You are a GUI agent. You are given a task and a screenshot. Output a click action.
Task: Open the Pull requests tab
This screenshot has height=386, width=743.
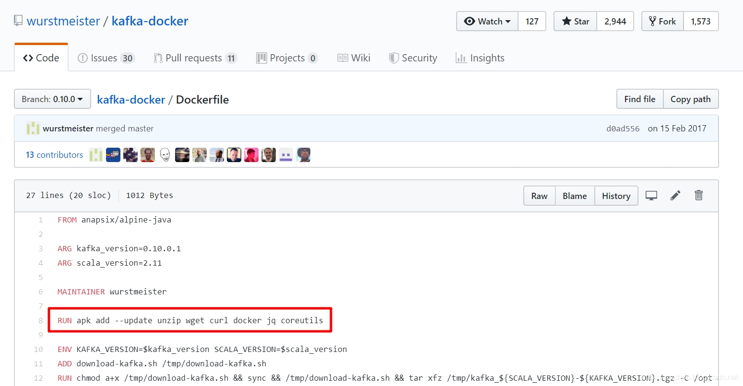click(195, 58)
